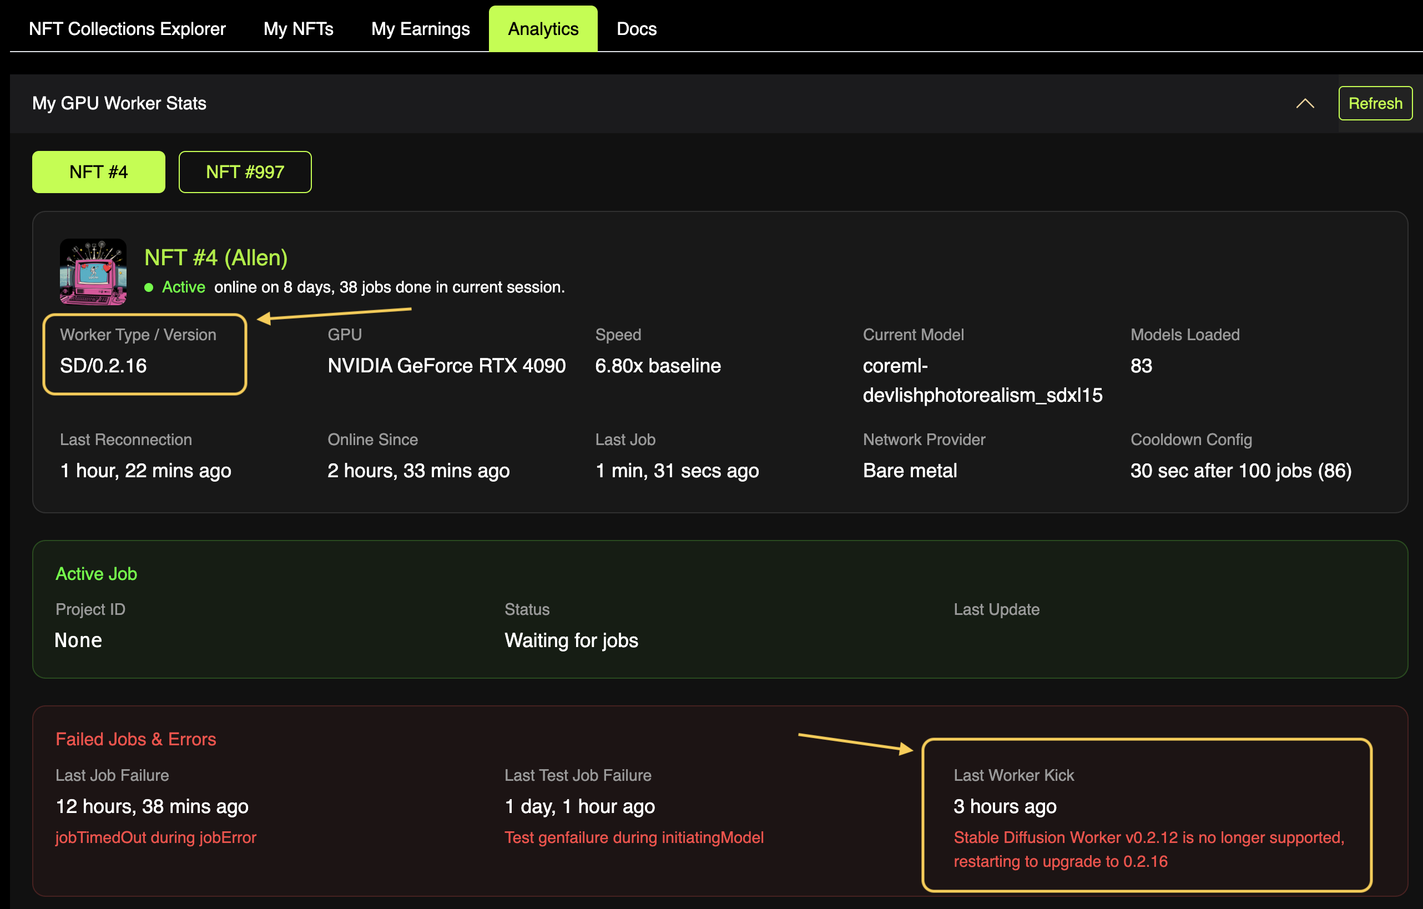Screen dimensions: 1423x909
Task: Click the SD/0.2.16 worker version value
Action: tap(103, 366)
